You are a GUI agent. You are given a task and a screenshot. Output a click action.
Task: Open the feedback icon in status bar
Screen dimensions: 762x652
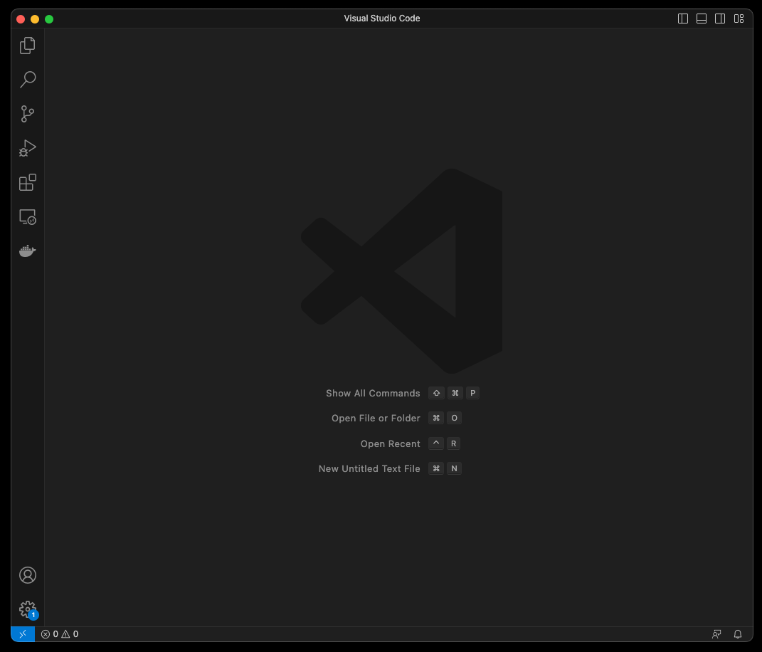click(x=716, y=634)
